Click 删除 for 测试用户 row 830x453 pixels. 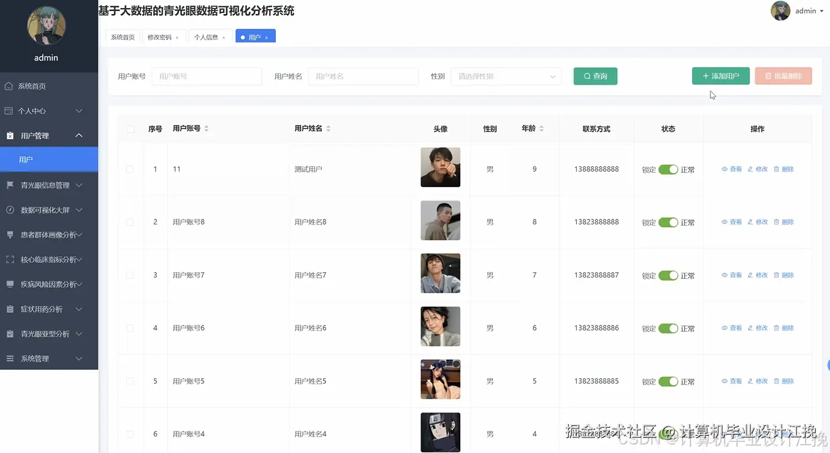tap(784, 169)
